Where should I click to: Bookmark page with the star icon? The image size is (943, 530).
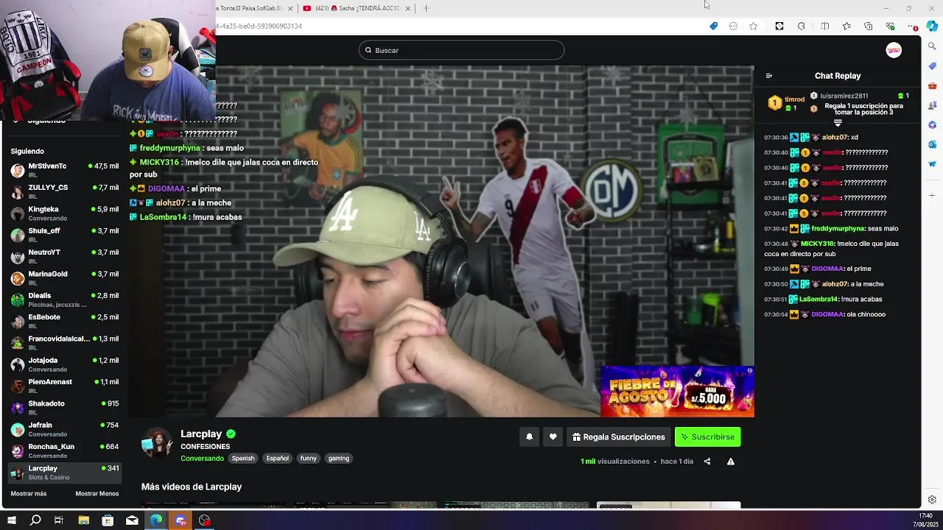tap(753, 26)
